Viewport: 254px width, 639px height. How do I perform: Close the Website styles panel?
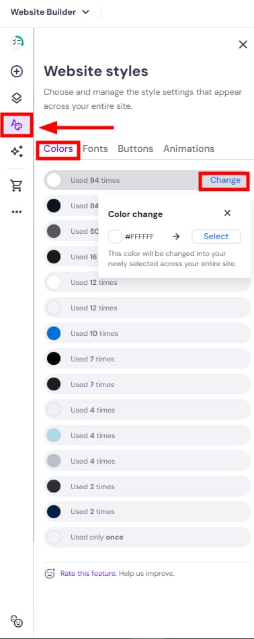click(x=243, y=45)
